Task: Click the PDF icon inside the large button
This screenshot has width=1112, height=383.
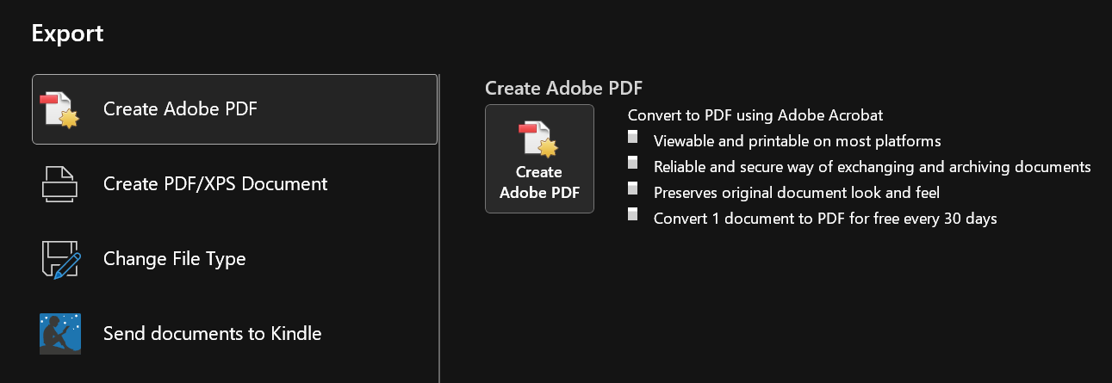Action: tap(539, 140)
